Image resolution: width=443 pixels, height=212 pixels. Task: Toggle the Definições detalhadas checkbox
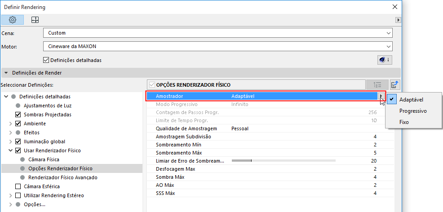(46, 60)
